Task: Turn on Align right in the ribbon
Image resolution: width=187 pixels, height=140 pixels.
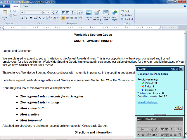Action: tap(72, 18)
